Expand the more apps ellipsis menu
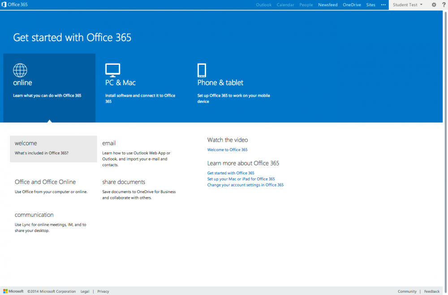Screen dimensions: 448x295 (x=383, y=5)
